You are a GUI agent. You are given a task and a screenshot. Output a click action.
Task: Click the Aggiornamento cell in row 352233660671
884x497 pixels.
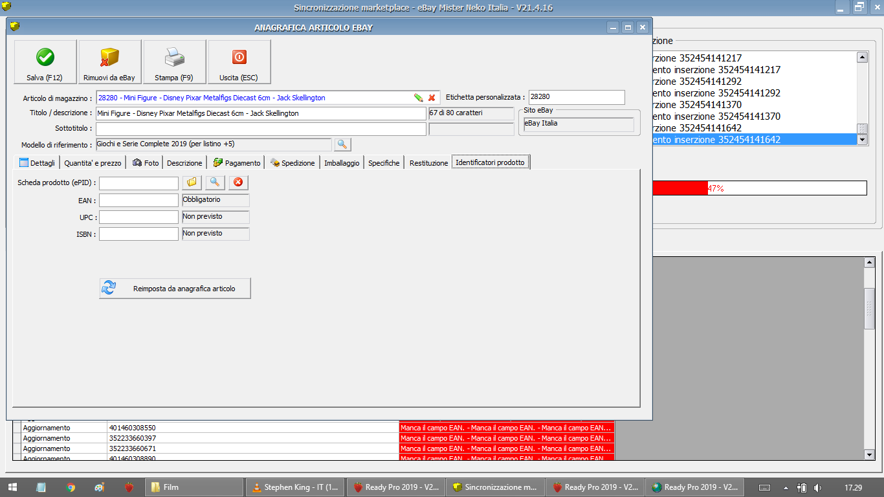[64, 448]
